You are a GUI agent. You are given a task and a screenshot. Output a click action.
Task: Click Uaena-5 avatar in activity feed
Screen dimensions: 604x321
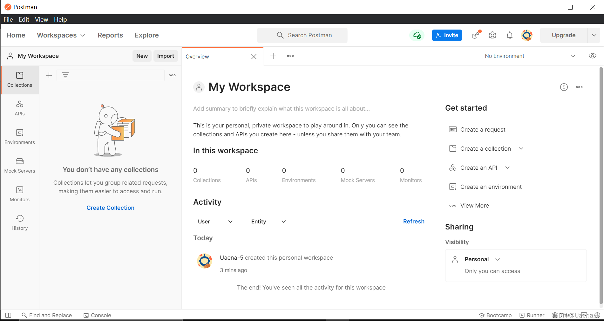pyautogui.click(x=205, y=261)
